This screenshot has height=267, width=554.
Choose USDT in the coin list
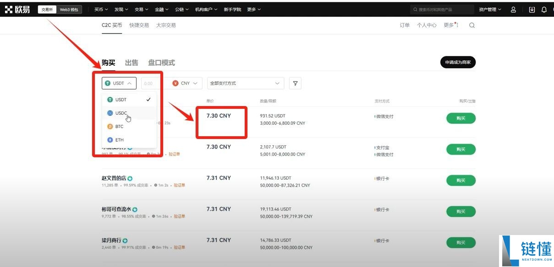click(129, 100)
